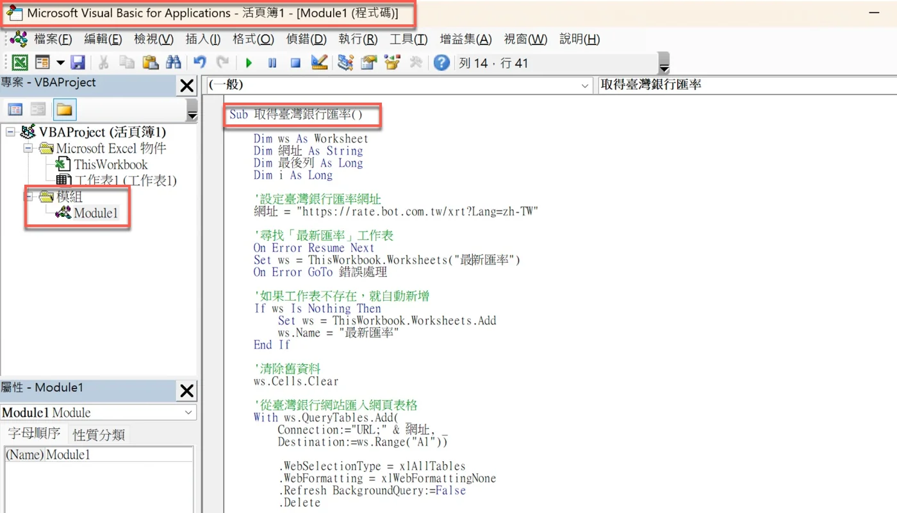Screen dimensions: 897x513
Task: Undo the last edit
Action: pos(200,62)
